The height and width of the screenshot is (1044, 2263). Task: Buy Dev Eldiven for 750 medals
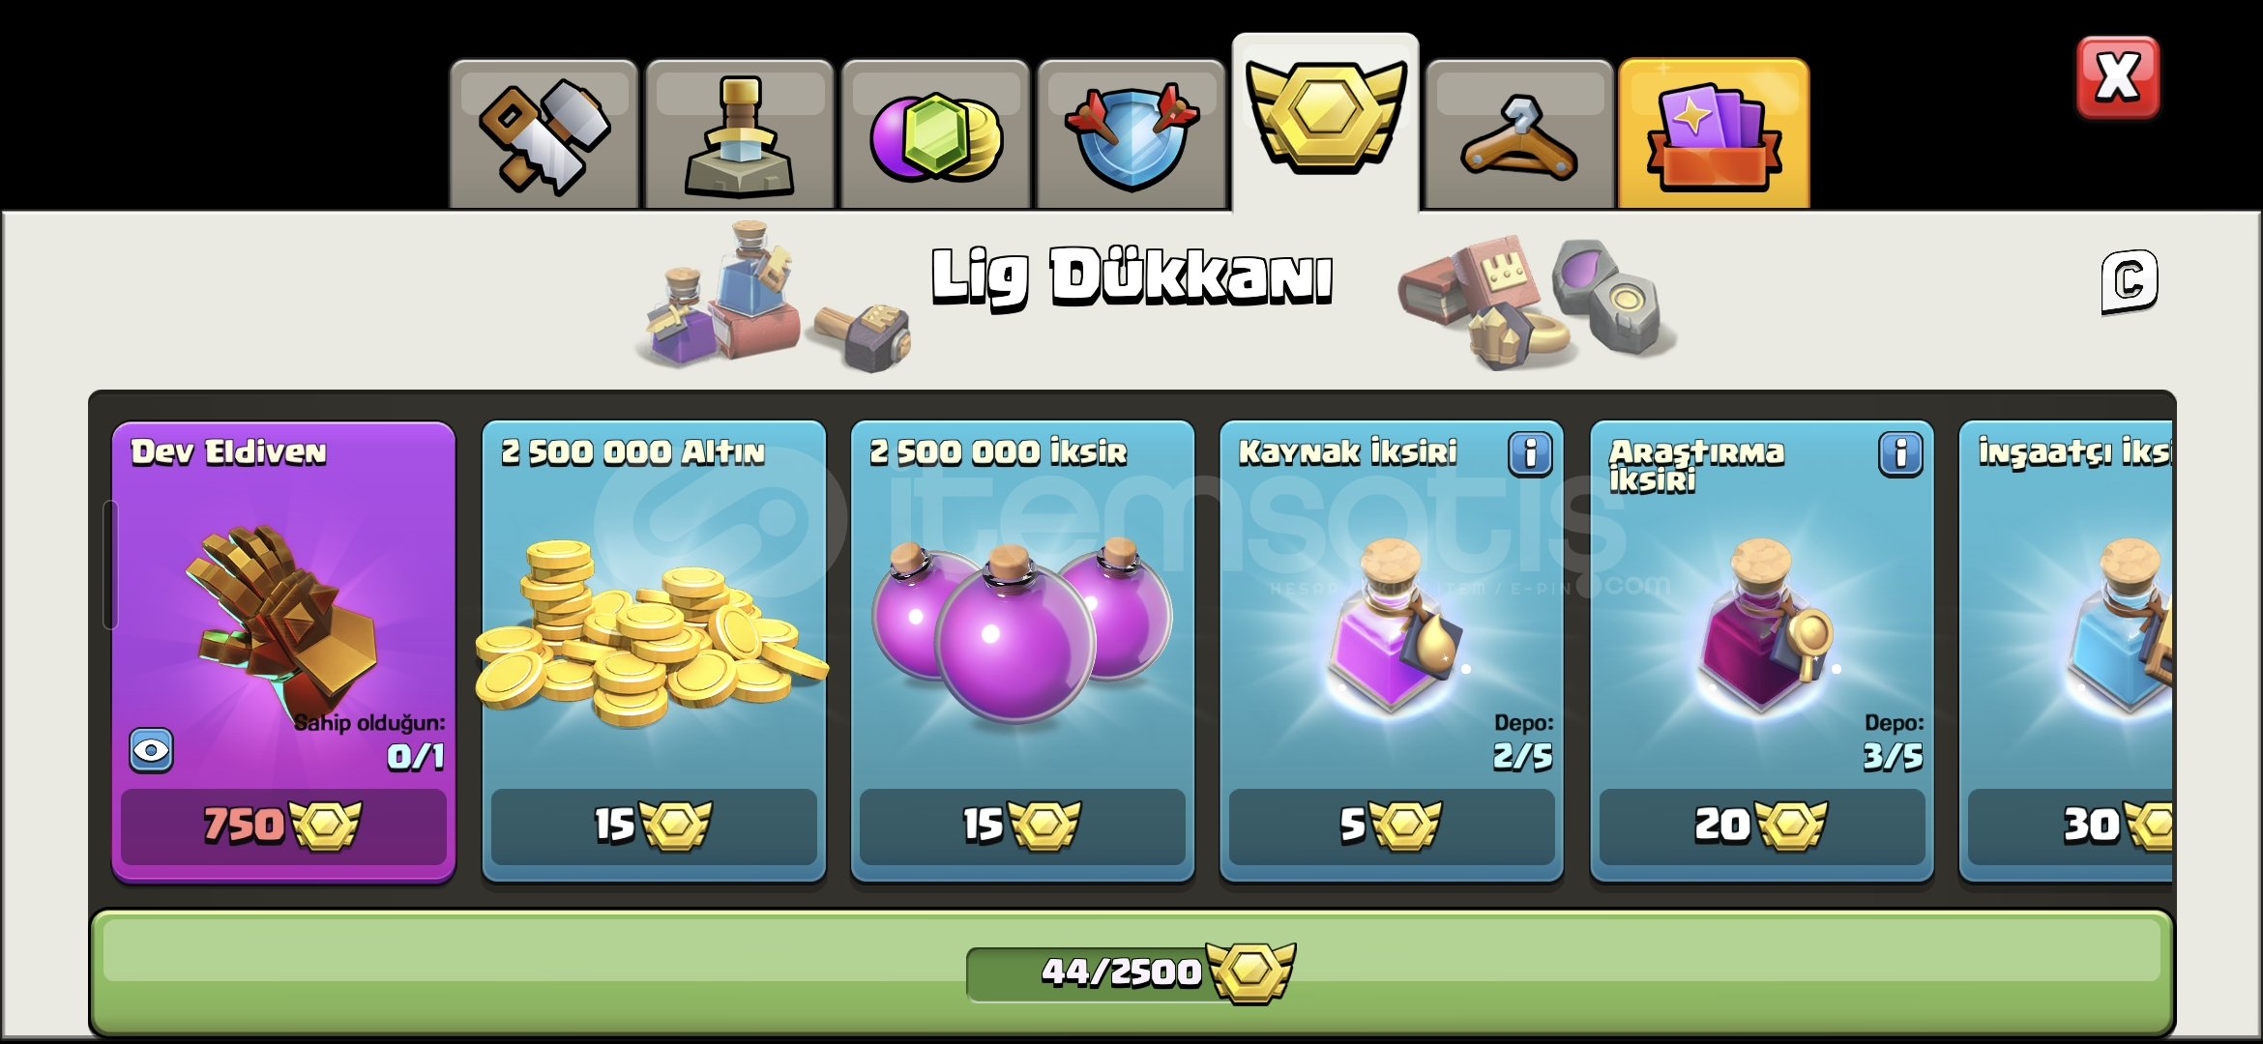[283, 826]
